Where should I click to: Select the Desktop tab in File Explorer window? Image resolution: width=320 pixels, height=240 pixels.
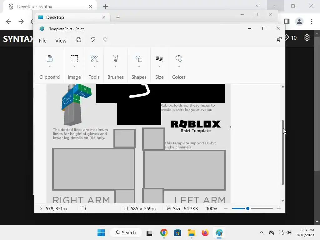72,17
